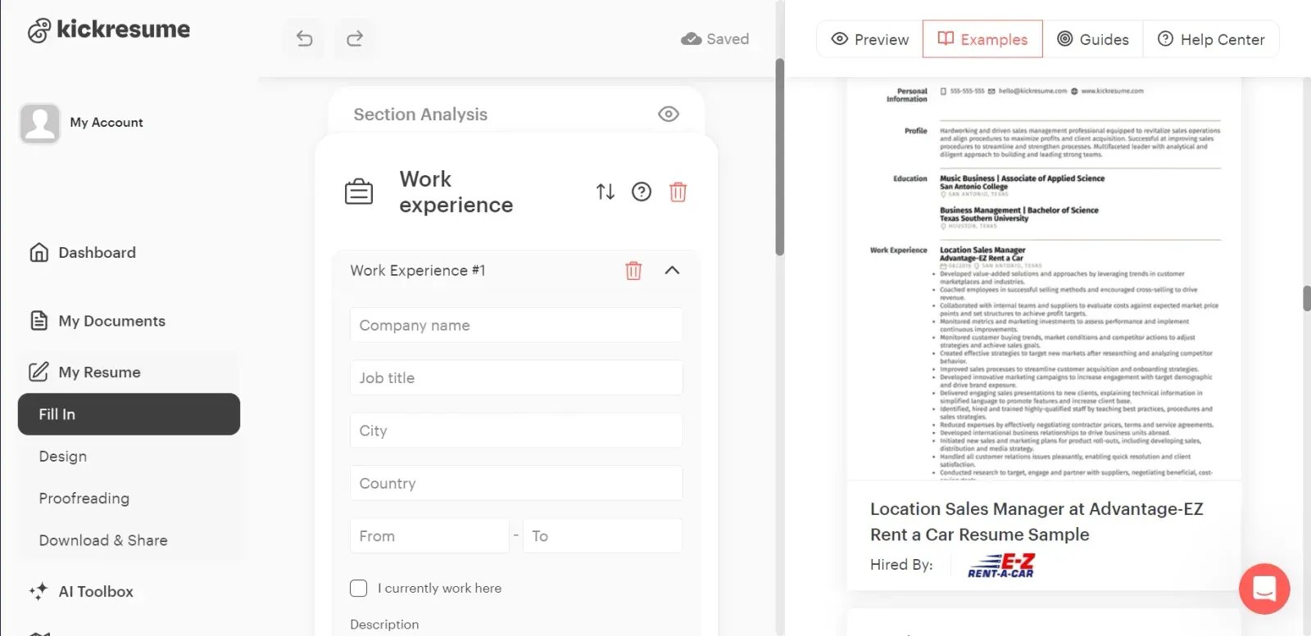
Task: Click the editor panel vertical scrollbar
Action: [x=779, y=156]
